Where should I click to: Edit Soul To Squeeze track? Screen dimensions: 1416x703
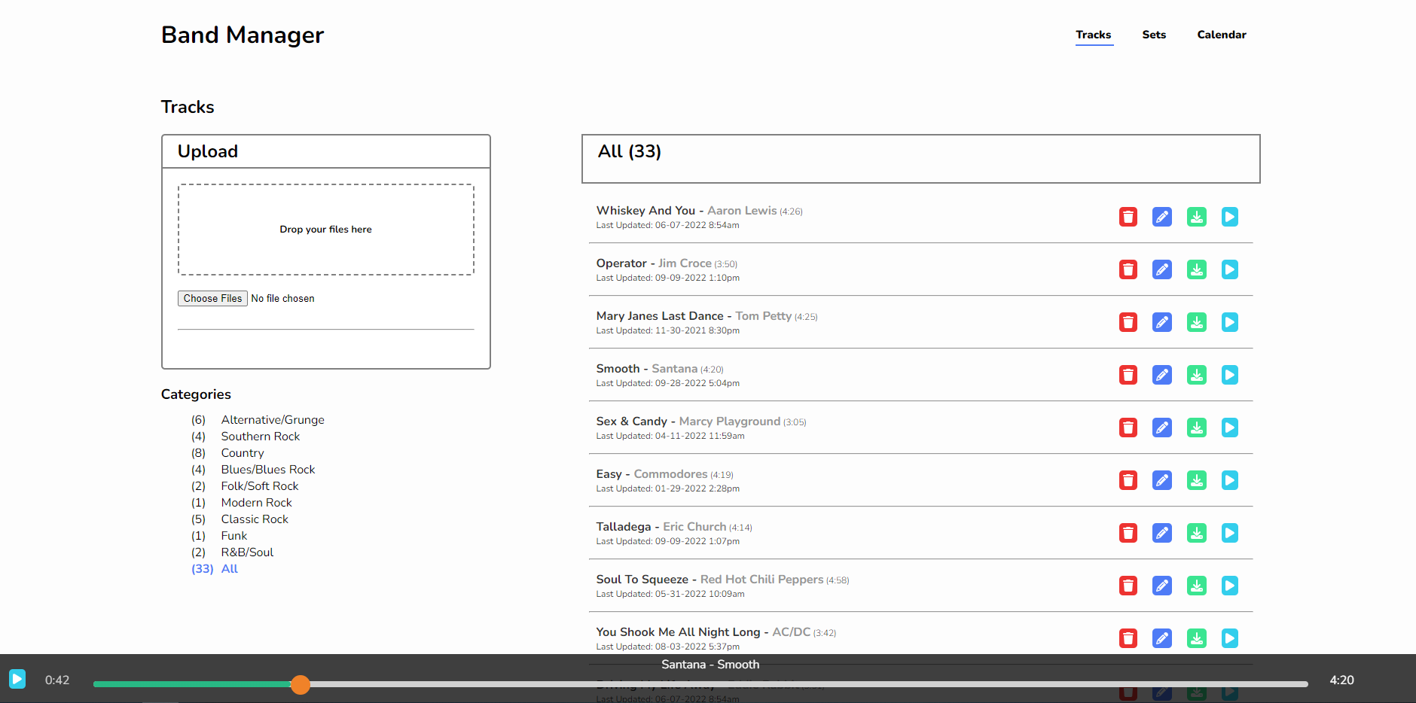pyautogui.click(x=1162, y=586)
